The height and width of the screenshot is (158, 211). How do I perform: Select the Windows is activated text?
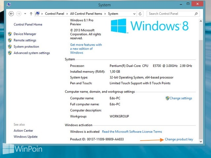click(85, 132)
